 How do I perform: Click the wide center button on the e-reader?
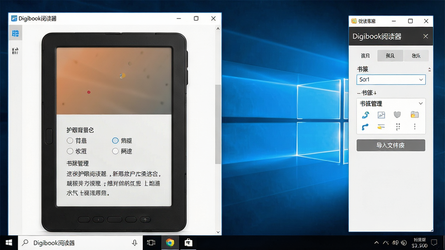[115, 219]
